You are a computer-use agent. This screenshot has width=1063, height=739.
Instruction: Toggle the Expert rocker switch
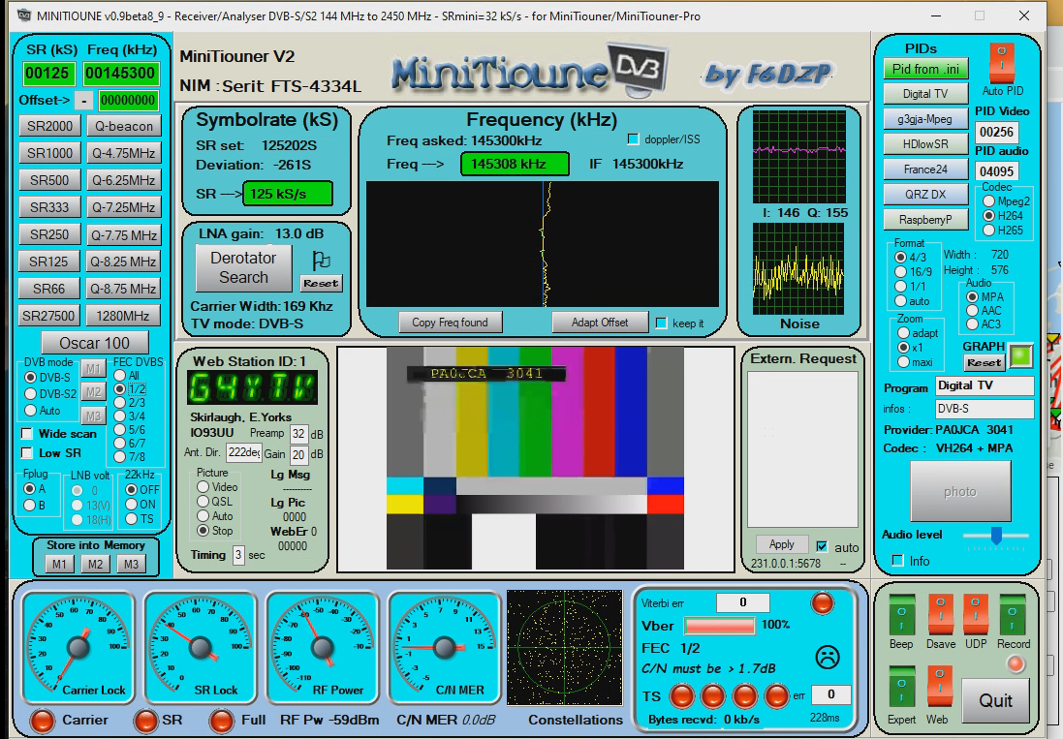901,688
